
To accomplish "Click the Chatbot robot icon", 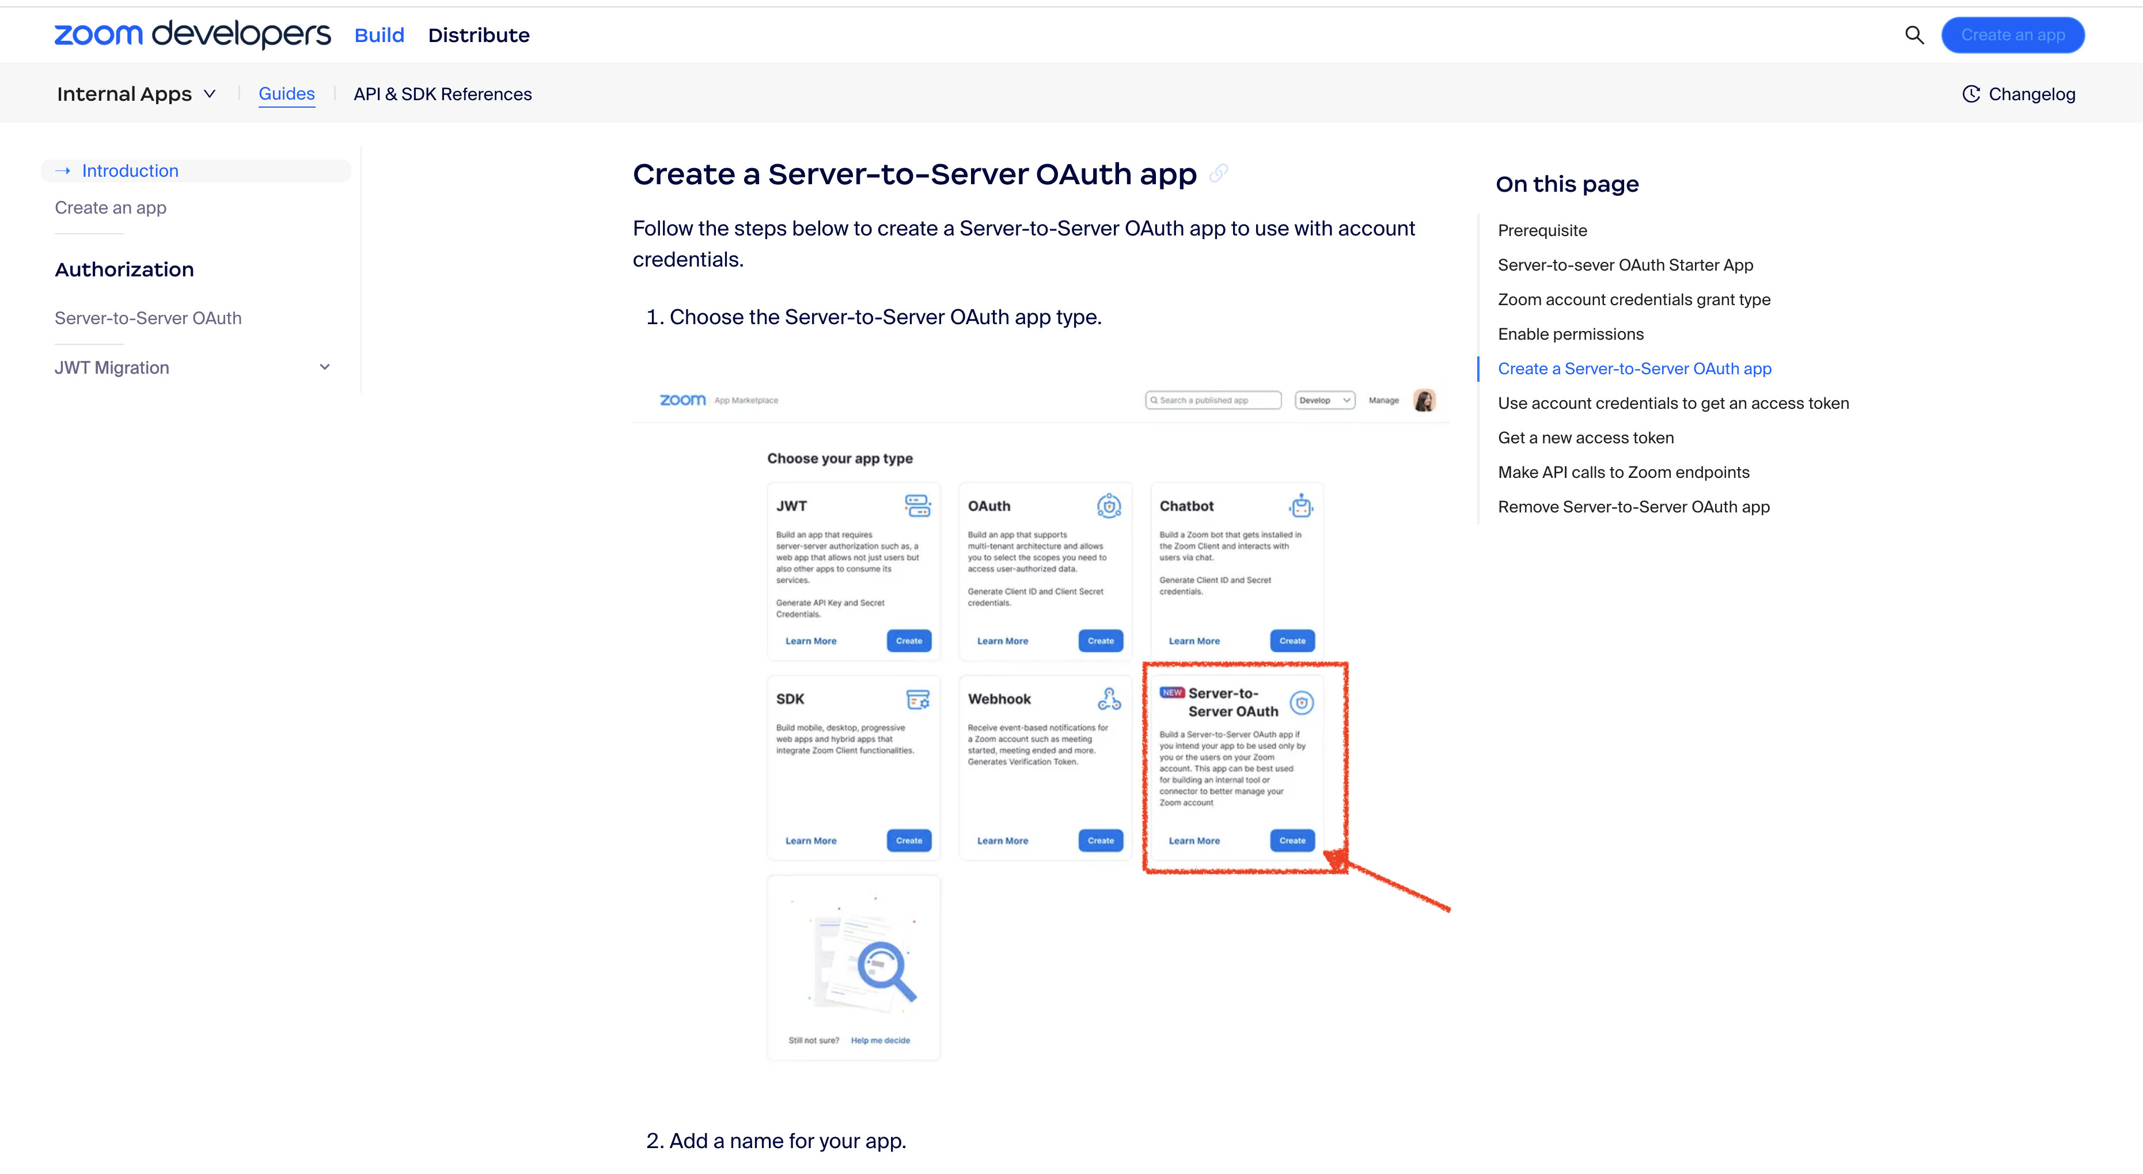I will click(x=1301, y=506).
